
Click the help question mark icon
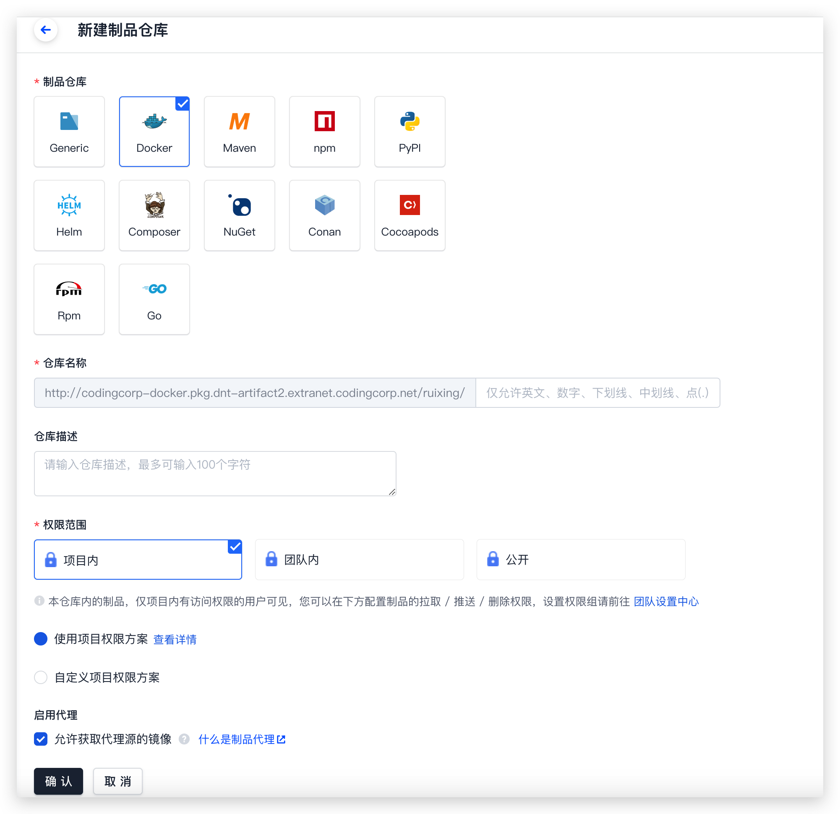coord(184,739)
